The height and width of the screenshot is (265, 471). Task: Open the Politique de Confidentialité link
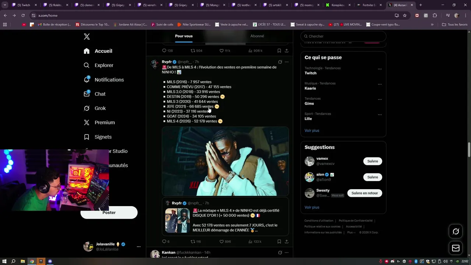click(x=355, y=220)
